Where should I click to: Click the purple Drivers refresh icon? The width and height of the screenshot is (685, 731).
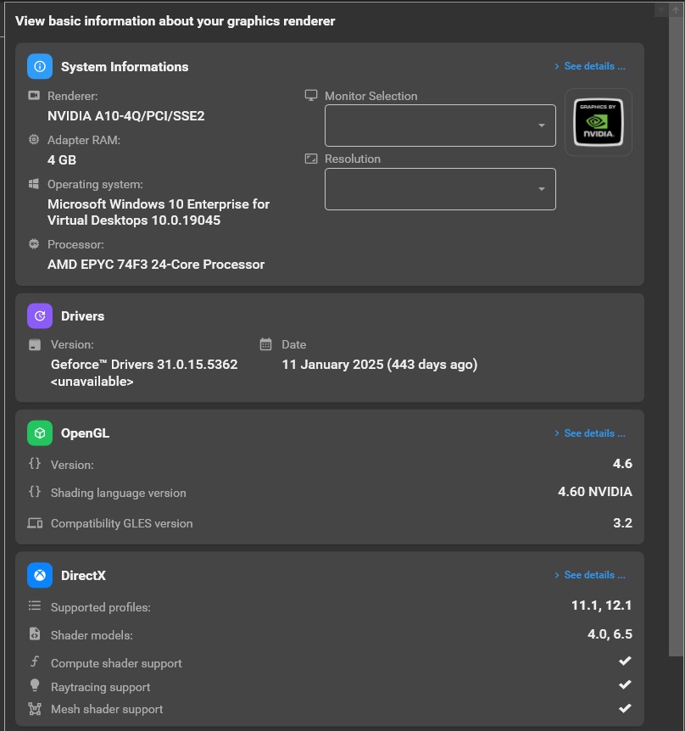coord(40,315)
